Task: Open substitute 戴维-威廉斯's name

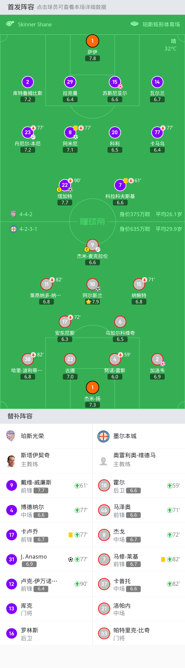Action: pyautogui.click(x=36, y=482)
